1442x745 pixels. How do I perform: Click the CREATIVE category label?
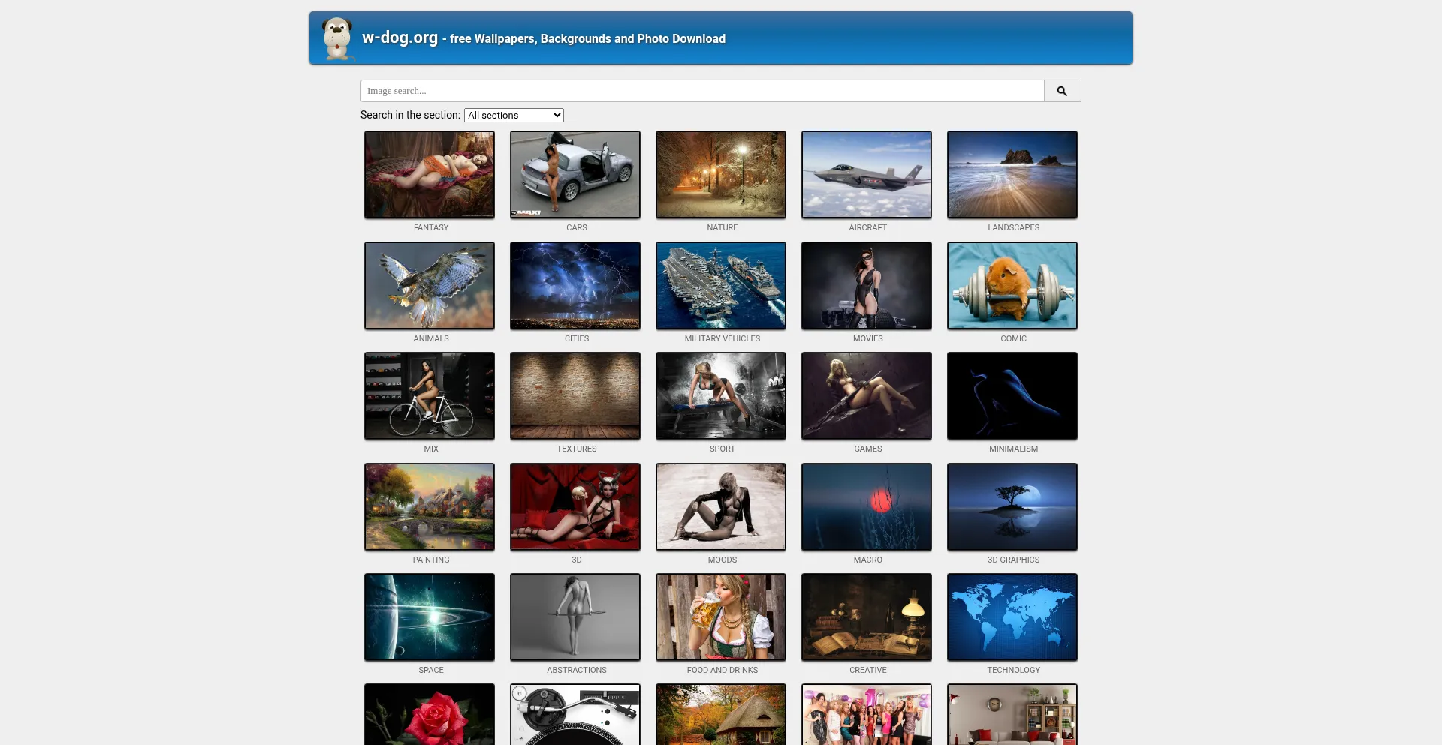point(867,670)
